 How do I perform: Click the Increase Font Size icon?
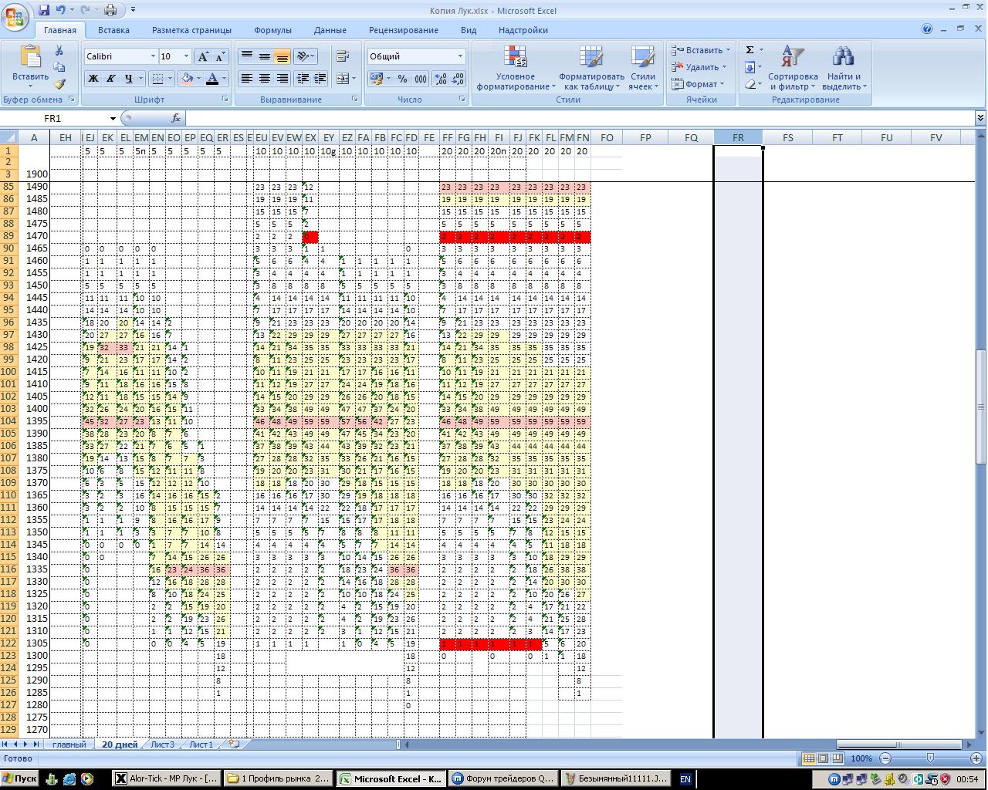point(203,56)
